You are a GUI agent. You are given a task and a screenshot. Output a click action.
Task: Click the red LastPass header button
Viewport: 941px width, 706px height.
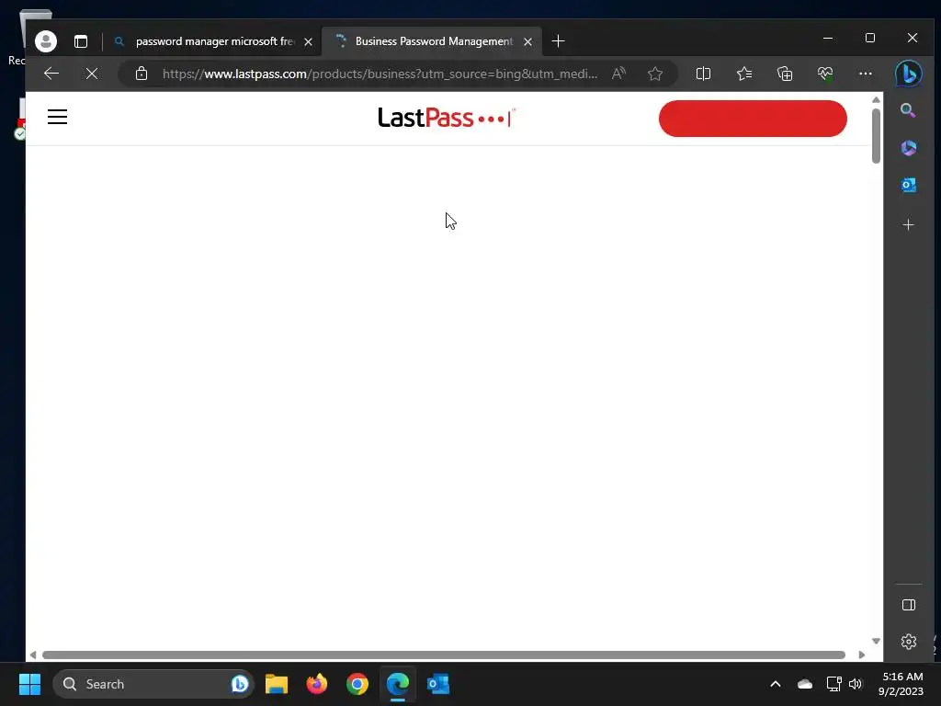coord(753,119)
